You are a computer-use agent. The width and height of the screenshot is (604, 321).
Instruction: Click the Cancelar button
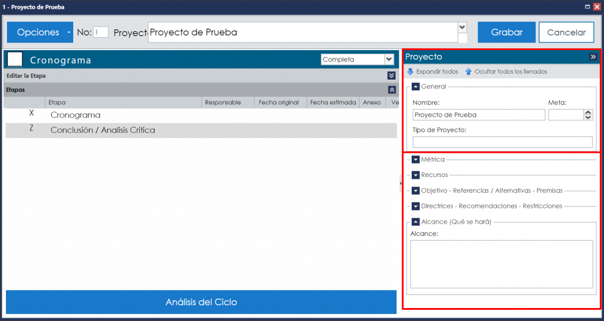tap(566, 32)
